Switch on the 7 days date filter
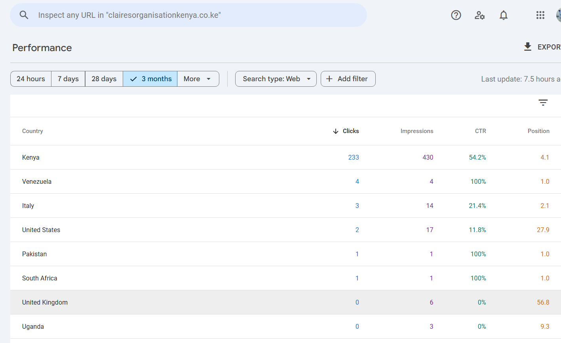This screenshot has width=561, height=343. 68,79
